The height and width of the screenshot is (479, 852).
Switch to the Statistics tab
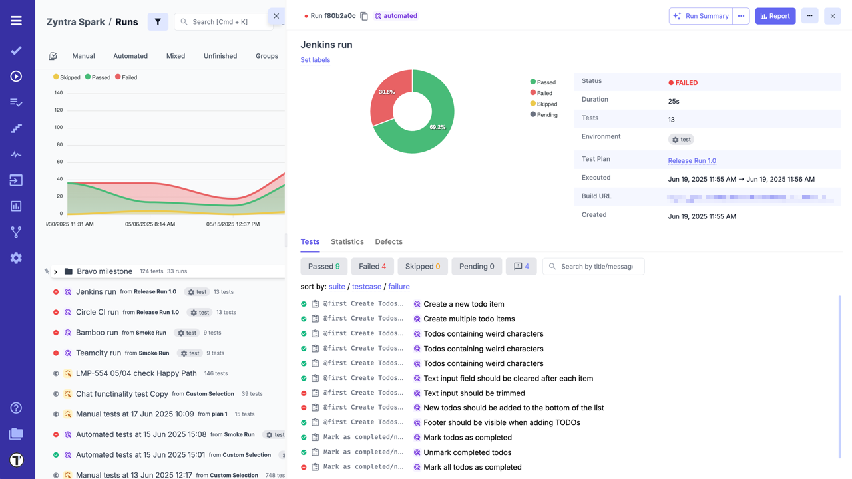pos(347,242)
